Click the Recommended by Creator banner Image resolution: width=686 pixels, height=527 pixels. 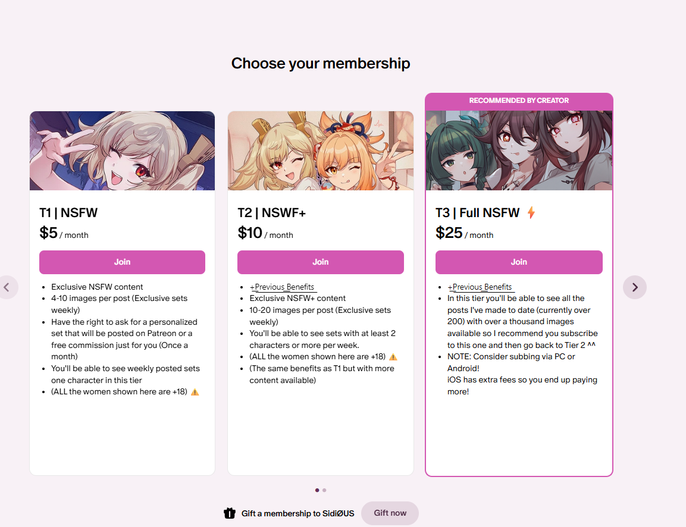pyautogui.click(x=519, y=101)
